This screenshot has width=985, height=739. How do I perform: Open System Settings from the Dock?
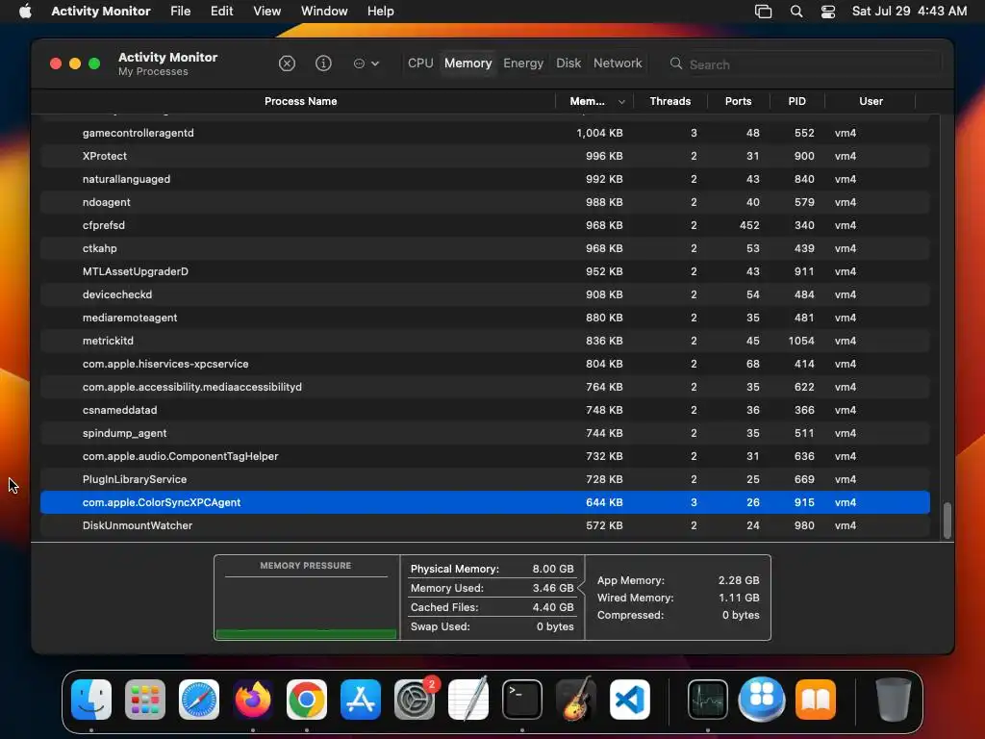[415, 700]
